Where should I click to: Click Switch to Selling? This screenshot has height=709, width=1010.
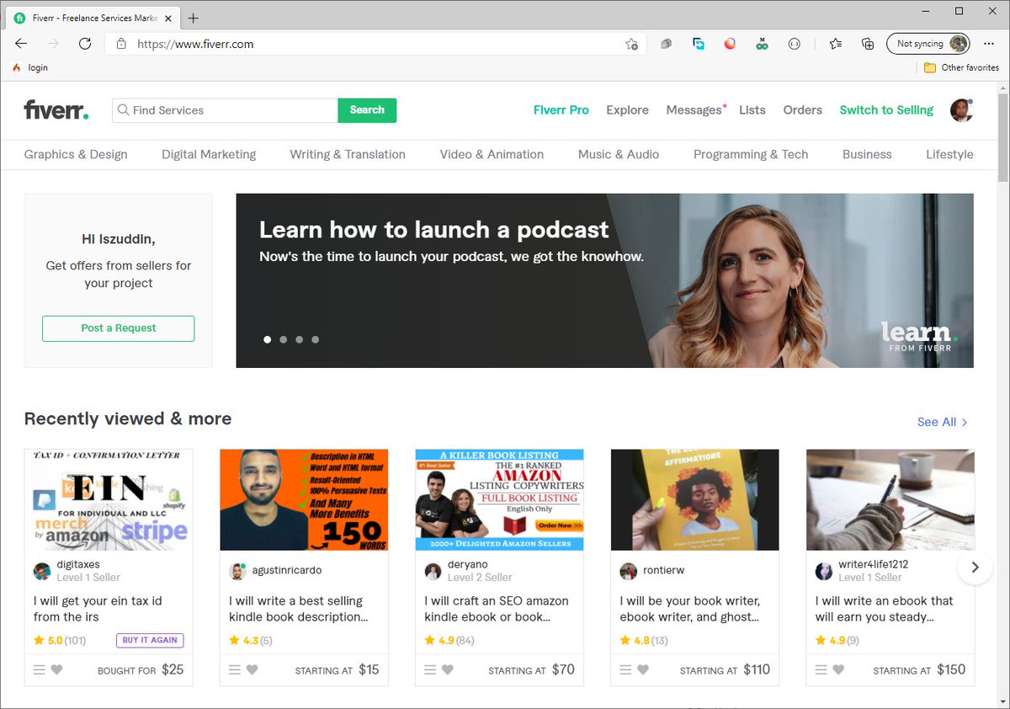(x=886, y=110)
